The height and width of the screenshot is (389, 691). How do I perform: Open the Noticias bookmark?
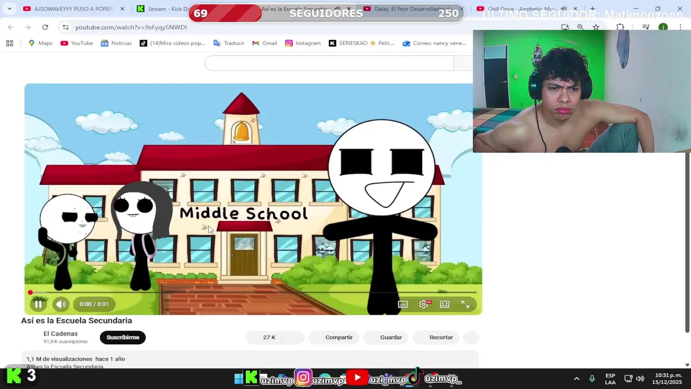[116, 43]
